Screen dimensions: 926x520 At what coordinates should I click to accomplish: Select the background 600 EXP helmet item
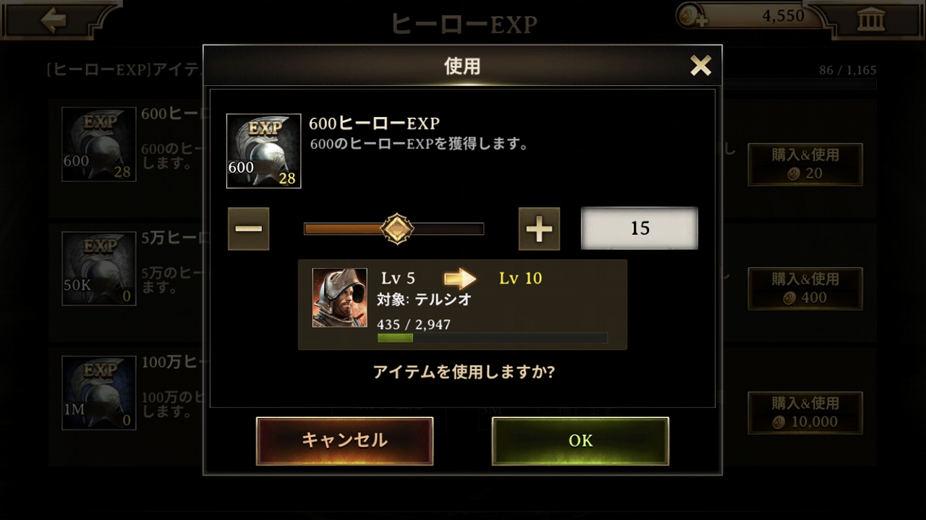tap(98, 144)
